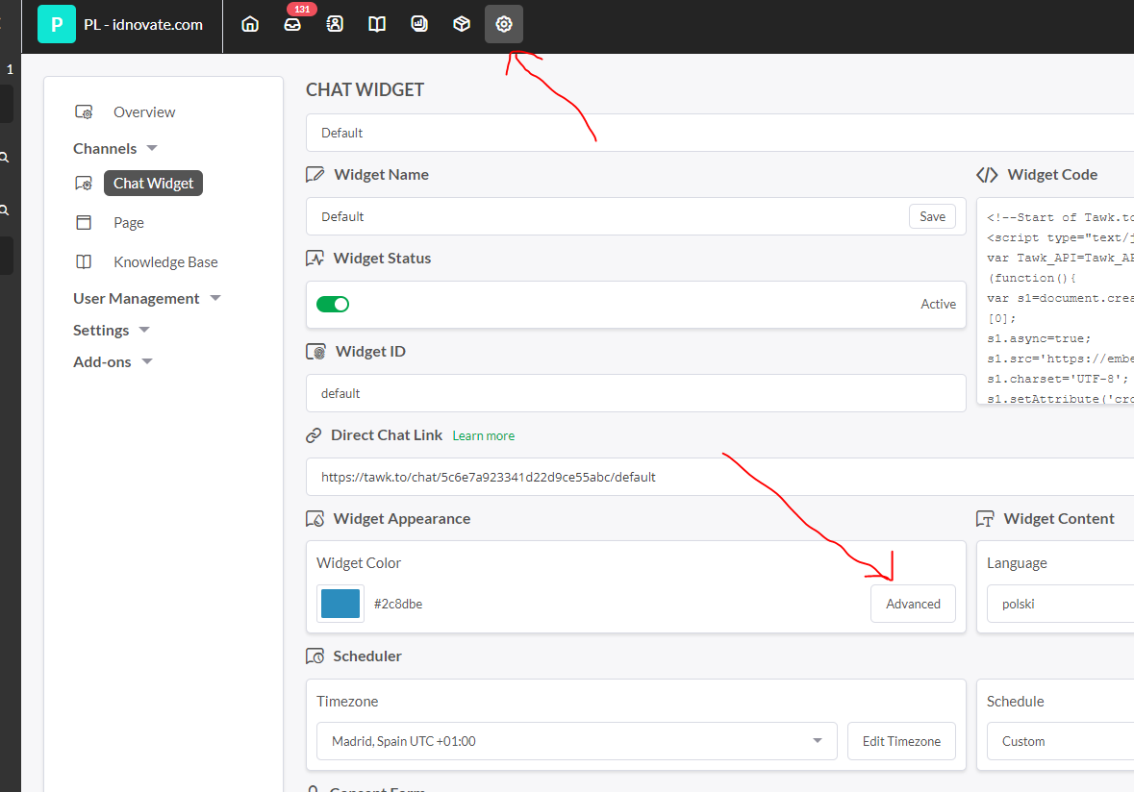The height and width of the screenshot is (792, 1134).
Task: Save the widget name
Action: 932,216
